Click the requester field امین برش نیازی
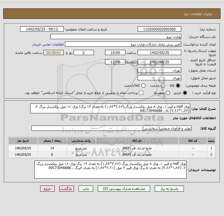The width and height of the screenshot is (224, 216). pos(123,44)
